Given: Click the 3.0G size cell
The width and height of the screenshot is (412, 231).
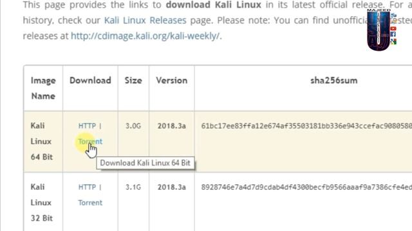Looking at the screenshot, I should coord(133,126).
